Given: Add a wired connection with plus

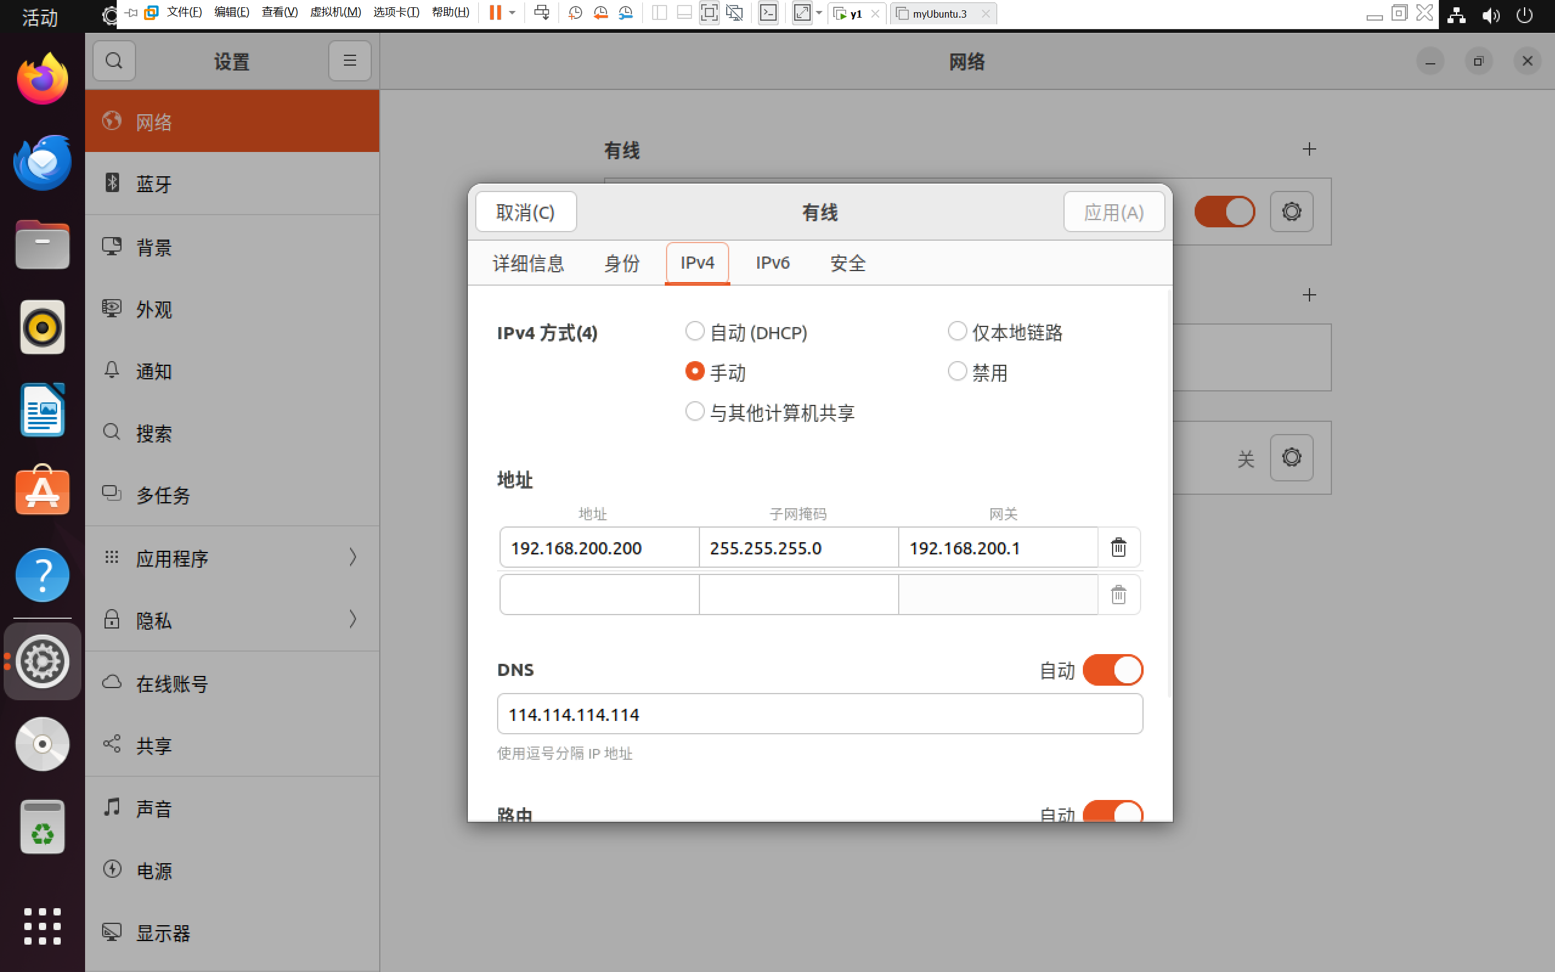Looking at the screenshot, I should tap(1309, 149).
